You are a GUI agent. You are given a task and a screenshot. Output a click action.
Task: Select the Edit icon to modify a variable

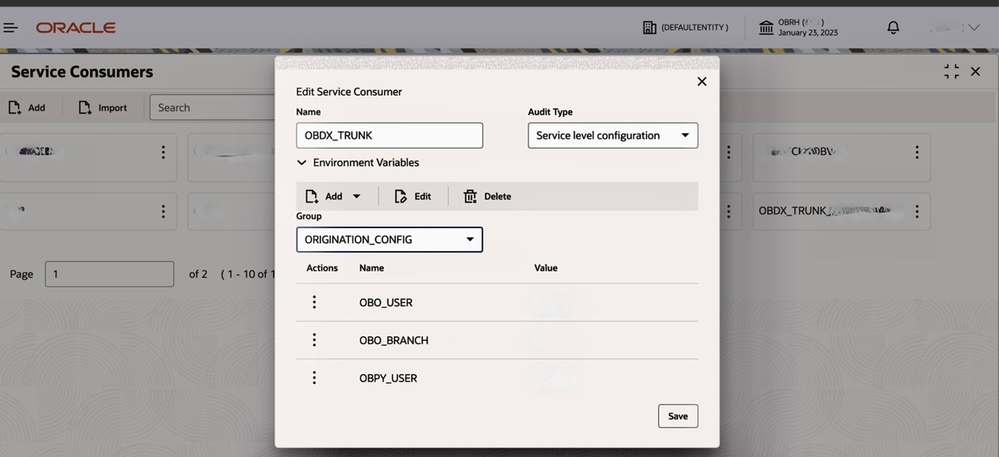point(399,196)
